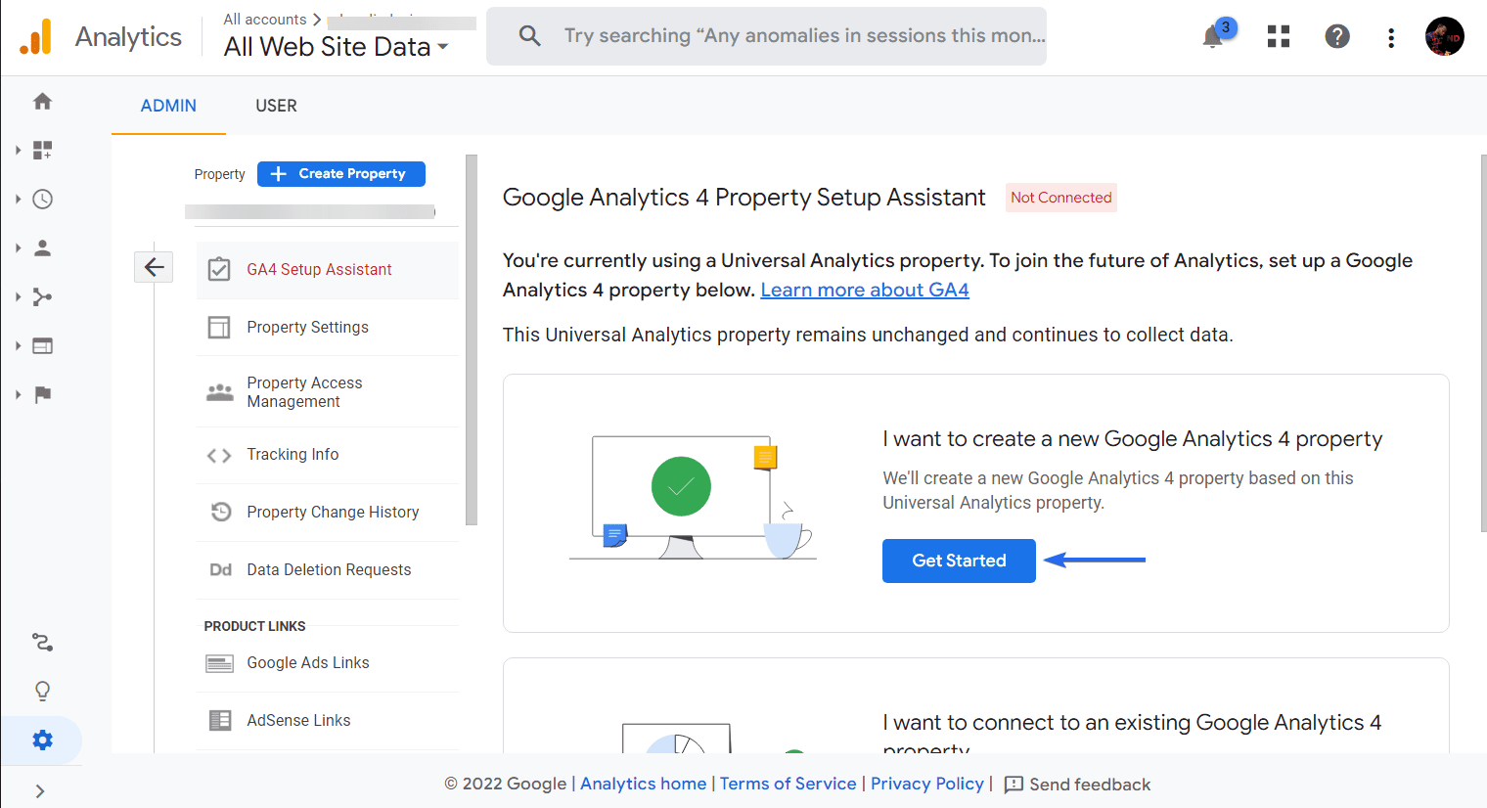1487x808 pixels.
Task: Open Conversions flag icon in sidebar
Action: click(x=42, y=394)
